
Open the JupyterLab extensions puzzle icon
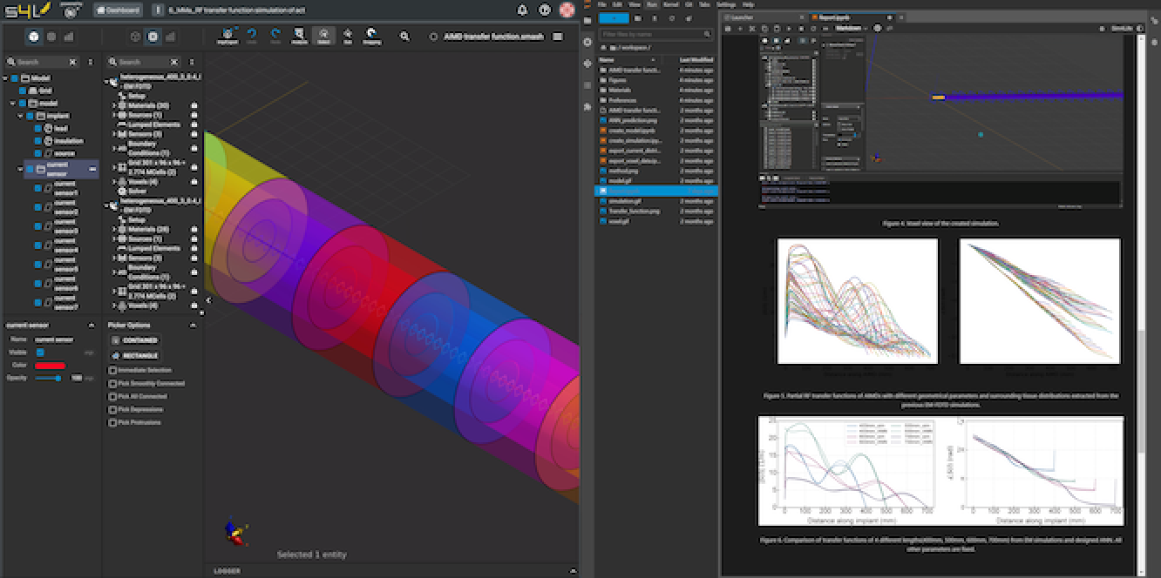pos(587,106)
